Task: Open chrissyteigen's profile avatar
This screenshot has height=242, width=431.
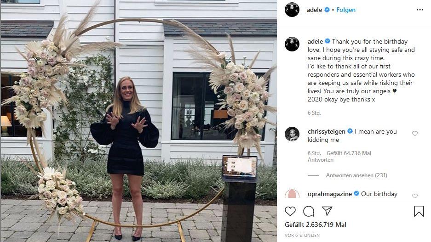Action: (x=292, y=134)
